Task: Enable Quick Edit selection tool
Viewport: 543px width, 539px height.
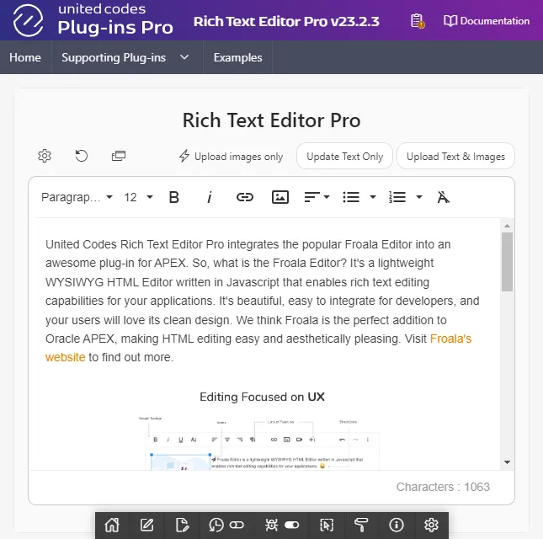Action: [327, 526]
